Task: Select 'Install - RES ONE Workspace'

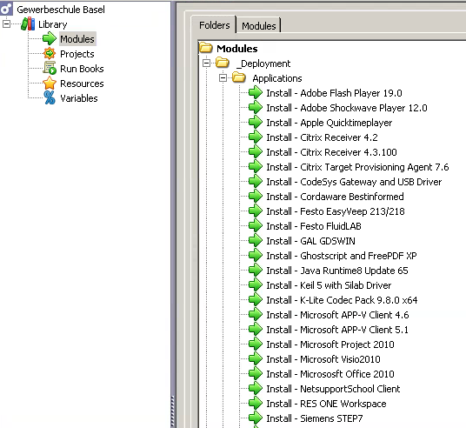Action: point(326,404)
